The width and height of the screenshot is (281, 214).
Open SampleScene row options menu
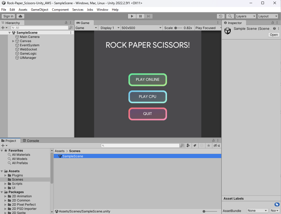[71, 33]
